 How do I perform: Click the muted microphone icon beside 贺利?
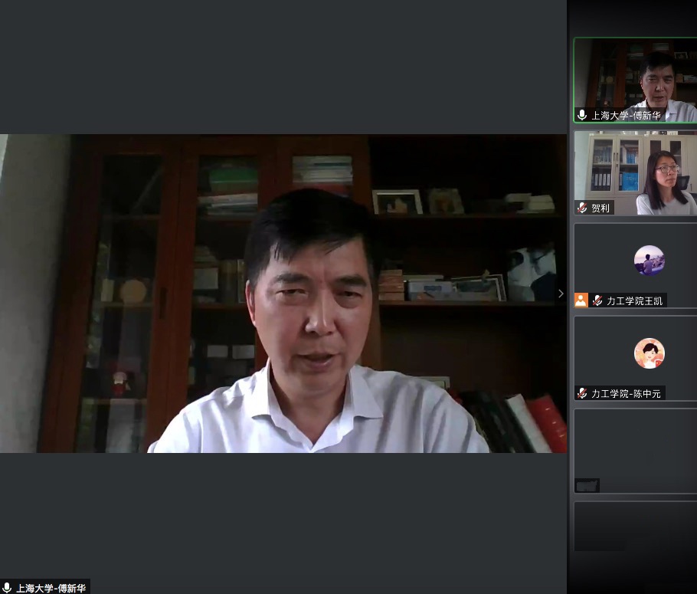point(582,208)
